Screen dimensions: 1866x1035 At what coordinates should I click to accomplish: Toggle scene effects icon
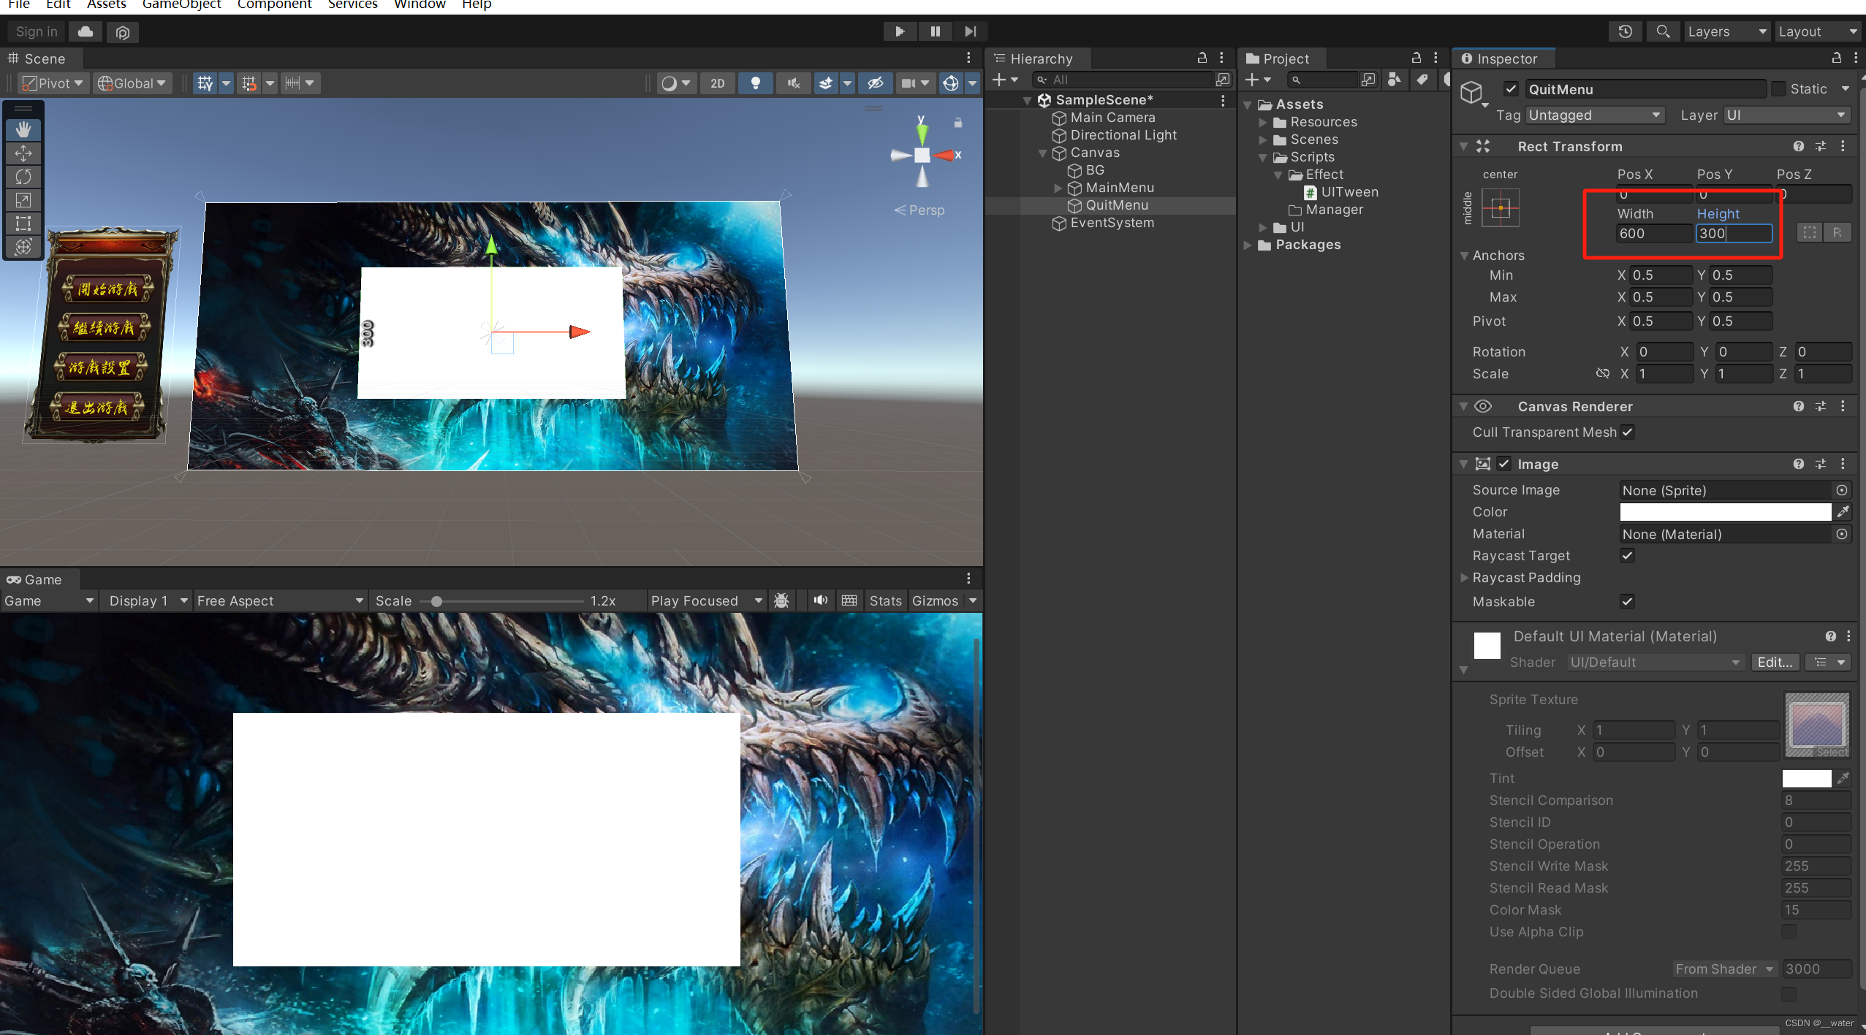click(826, 83)
